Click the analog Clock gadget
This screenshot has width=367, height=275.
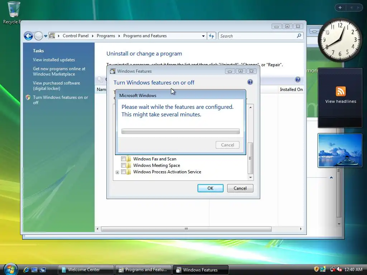pos(340,40)
